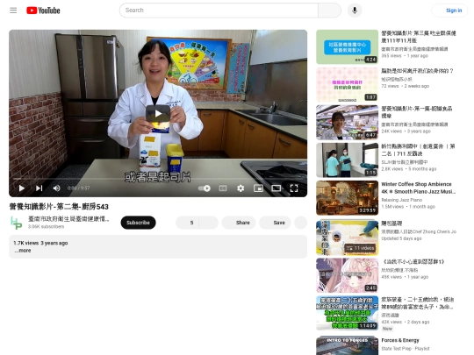Click the small play button in player controls
The width and height of the screenshot is (474, 355).
[21, 188]
